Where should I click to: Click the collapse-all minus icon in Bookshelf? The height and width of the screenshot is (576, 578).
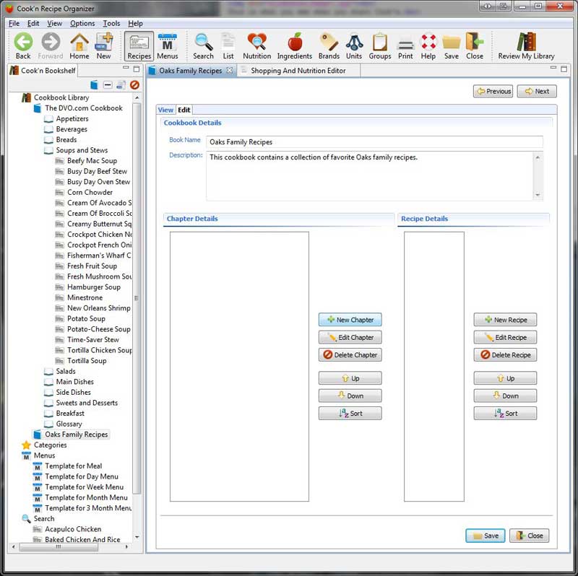pyautogui.click(x=108, y=85)
